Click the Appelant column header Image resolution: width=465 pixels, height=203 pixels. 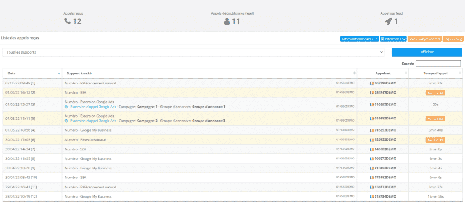point(383,73)
